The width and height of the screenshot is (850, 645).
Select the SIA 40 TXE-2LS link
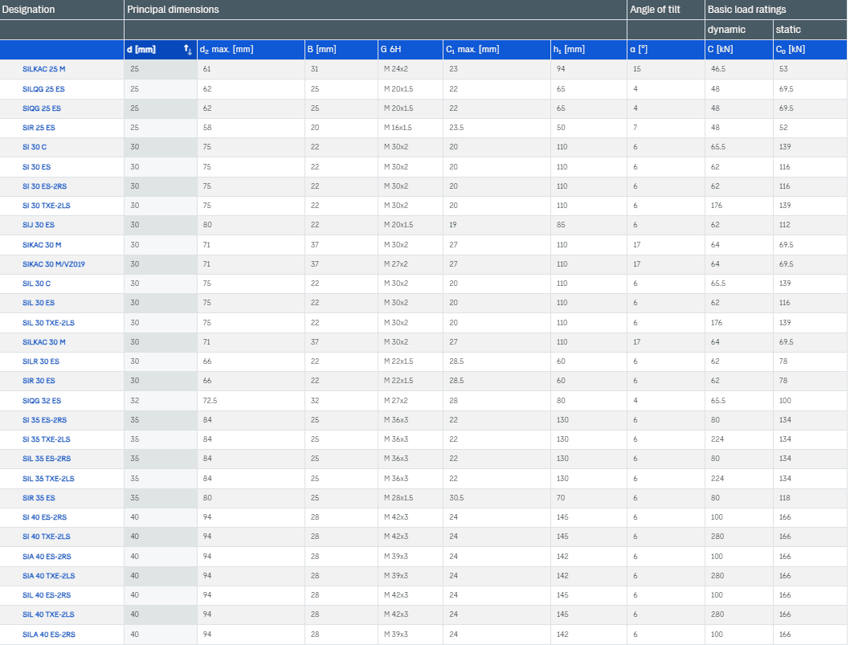(49, 576)
